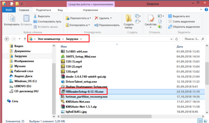Click the Copy icon in the ribbon
This screenshot has width=209, height=123.
(x=12, y=18)
